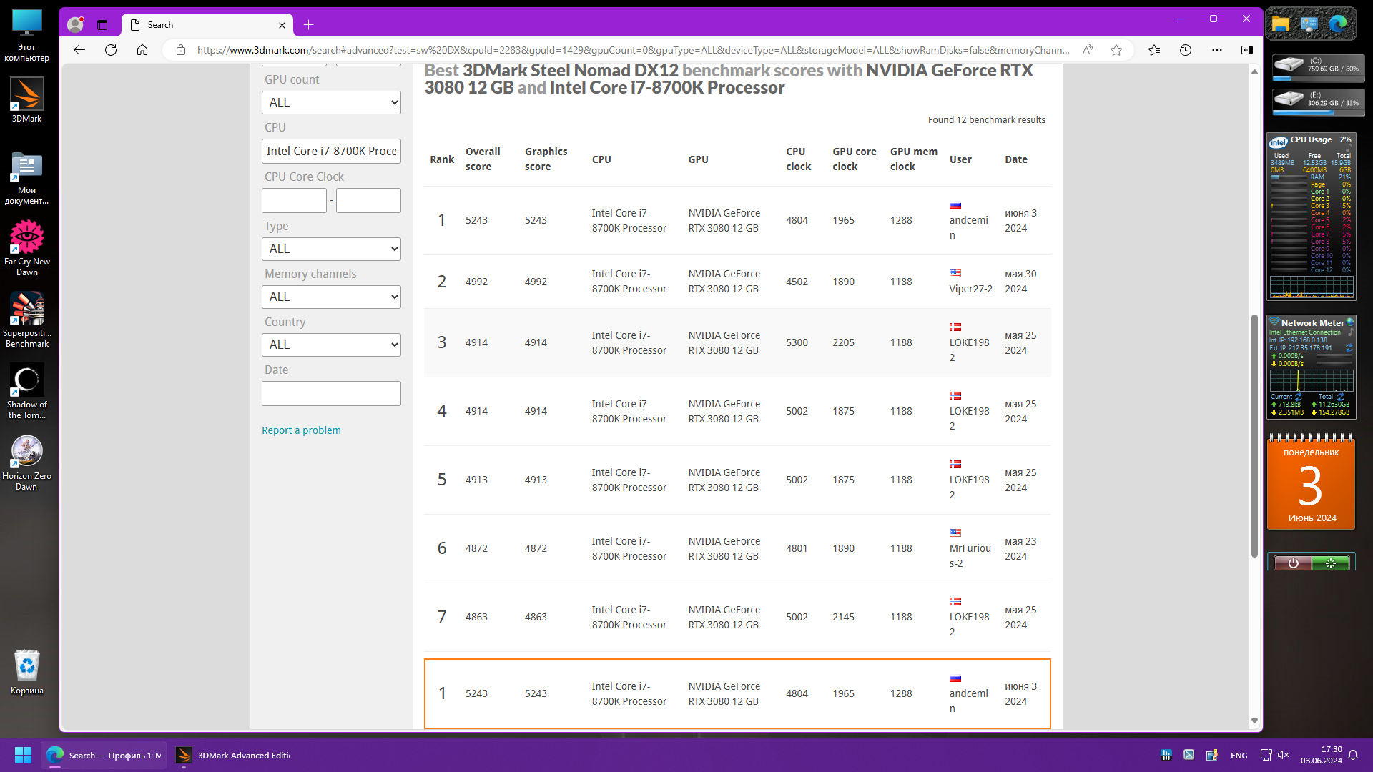
Task: Open the Read Aloud icon in the address bar
Action: tap(1088, 50)
